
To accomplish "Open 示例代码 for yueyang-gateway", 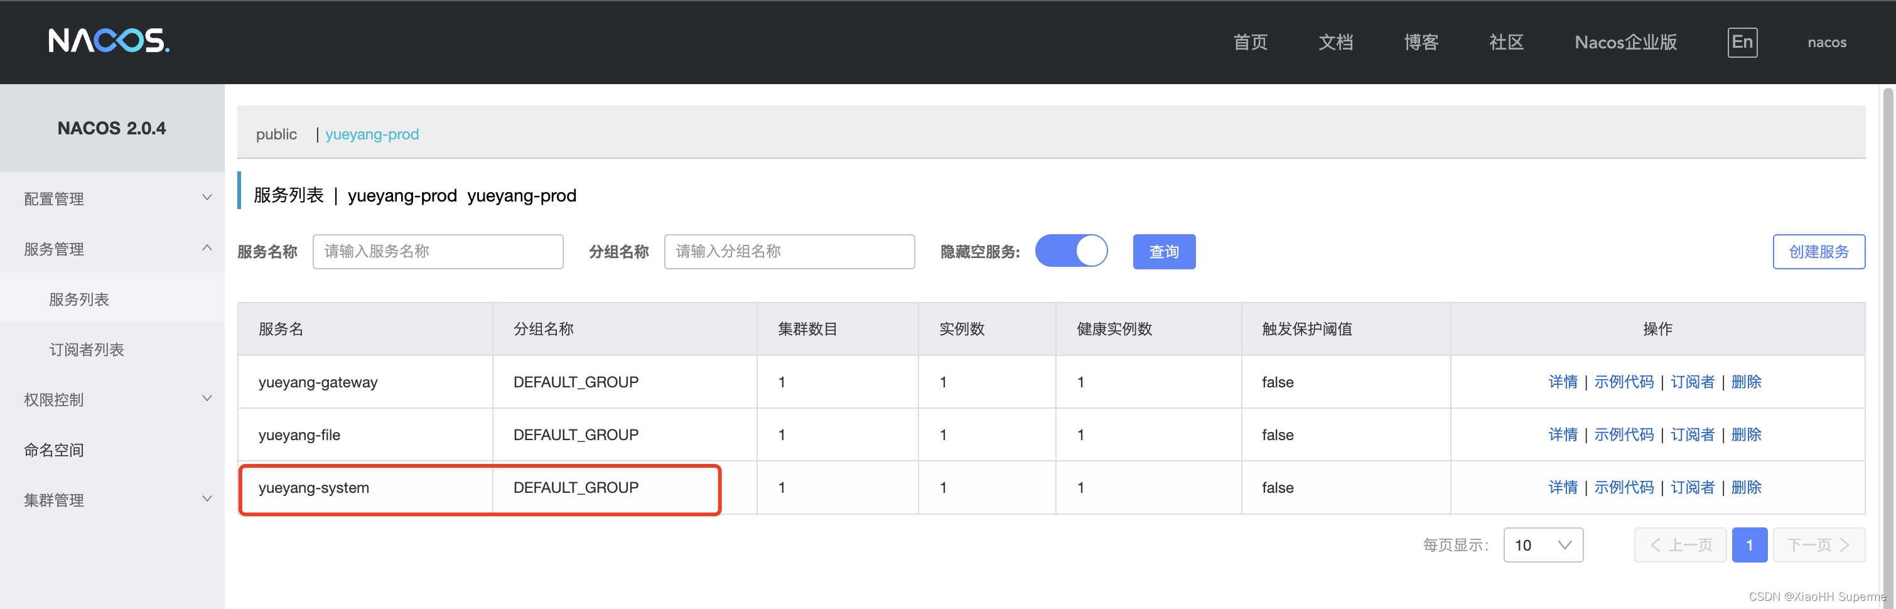I will point(1624,382).
